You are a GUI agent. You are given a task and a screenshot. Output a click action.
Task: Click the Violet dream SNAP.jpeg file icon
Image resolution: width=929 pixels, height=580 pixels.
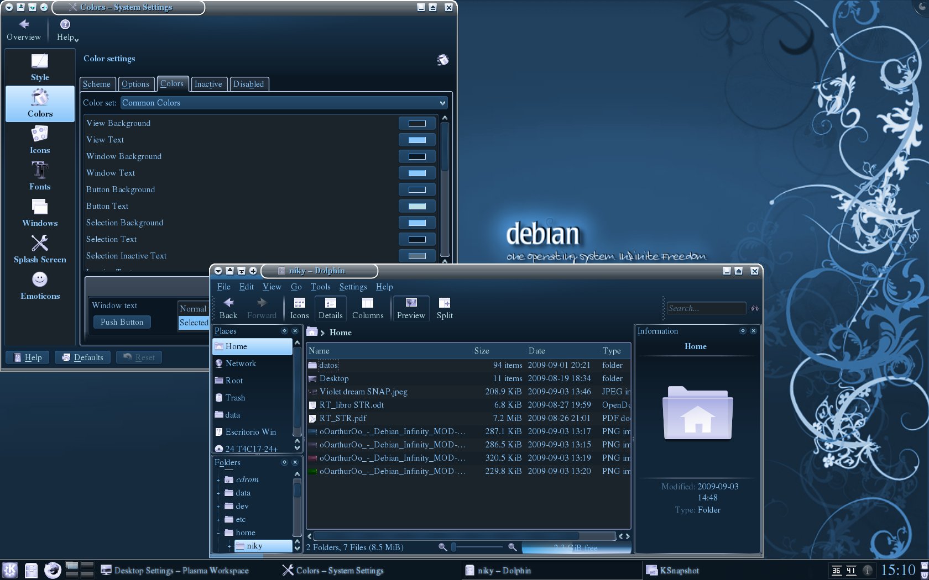(312, 392)
